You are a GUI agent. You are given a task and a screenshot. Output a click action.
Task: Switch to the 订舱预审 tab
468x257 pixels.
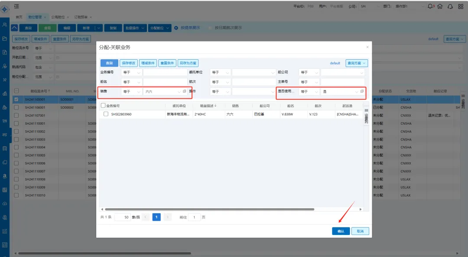[81, 17]
